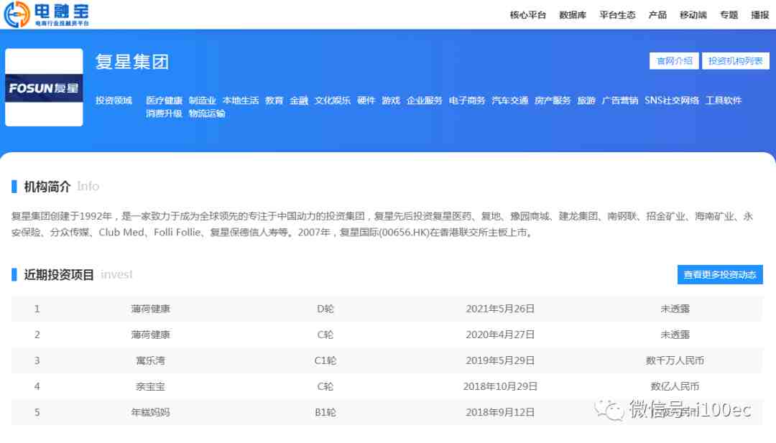Click the 复星集团 title heading

tap(132, 62)
